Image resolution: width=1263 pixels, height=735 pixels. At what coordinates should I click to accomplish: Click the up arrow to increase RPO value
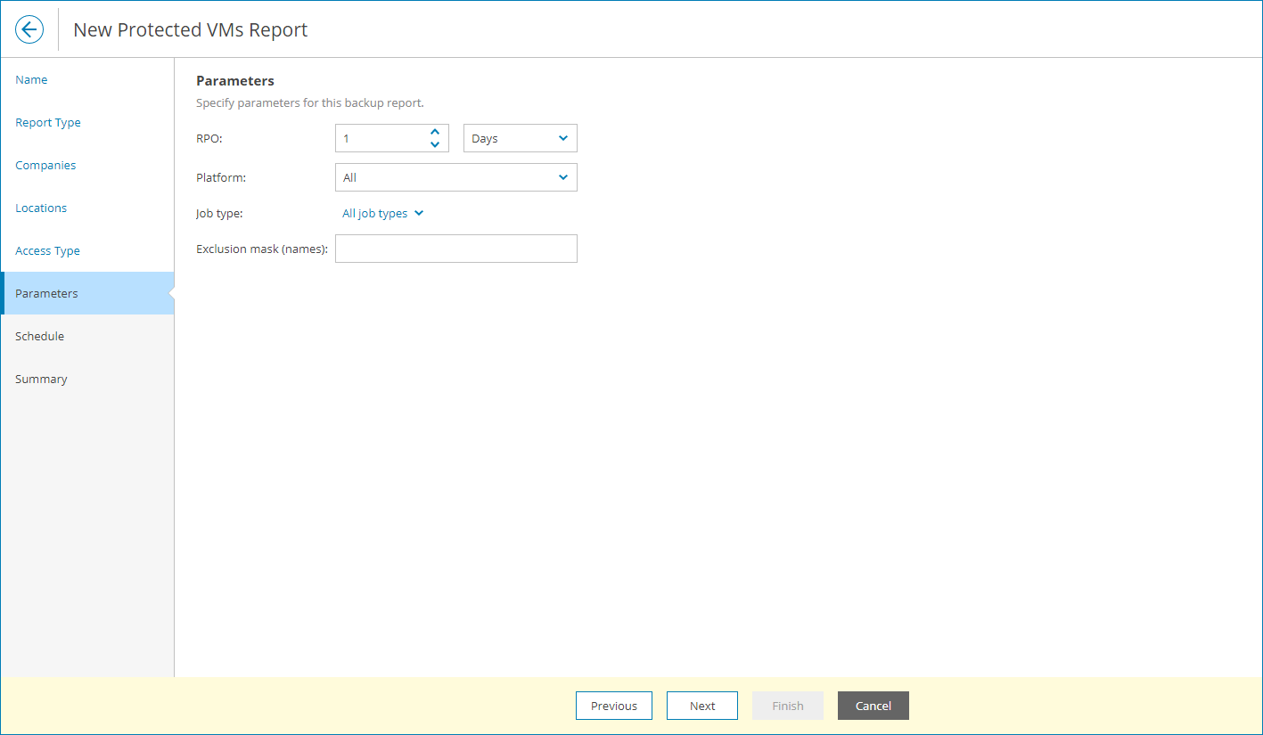[x=435, y=132]
